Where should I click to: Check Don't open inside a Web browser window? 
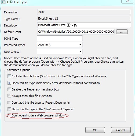9,115
